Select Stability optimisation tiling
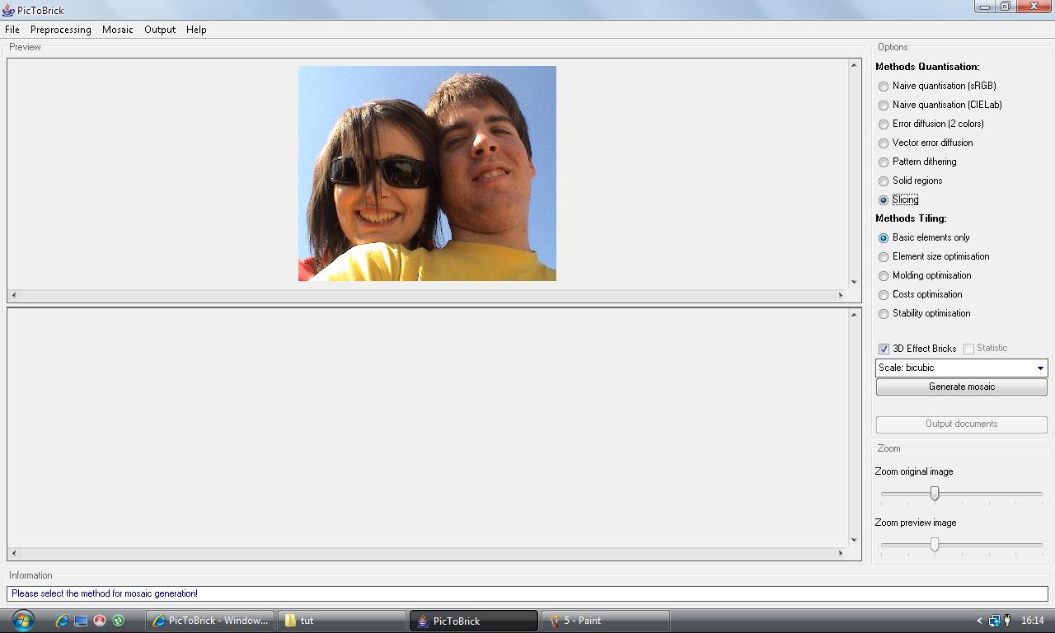 coord(884,313)
